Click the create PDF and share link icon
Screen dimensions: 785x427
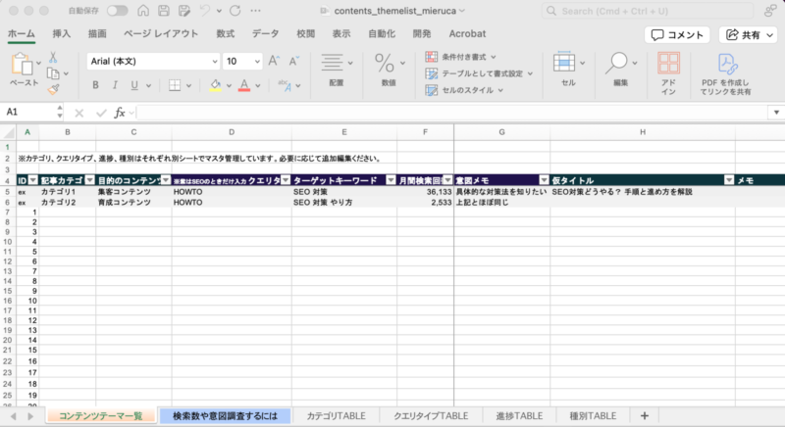(726, 67)
